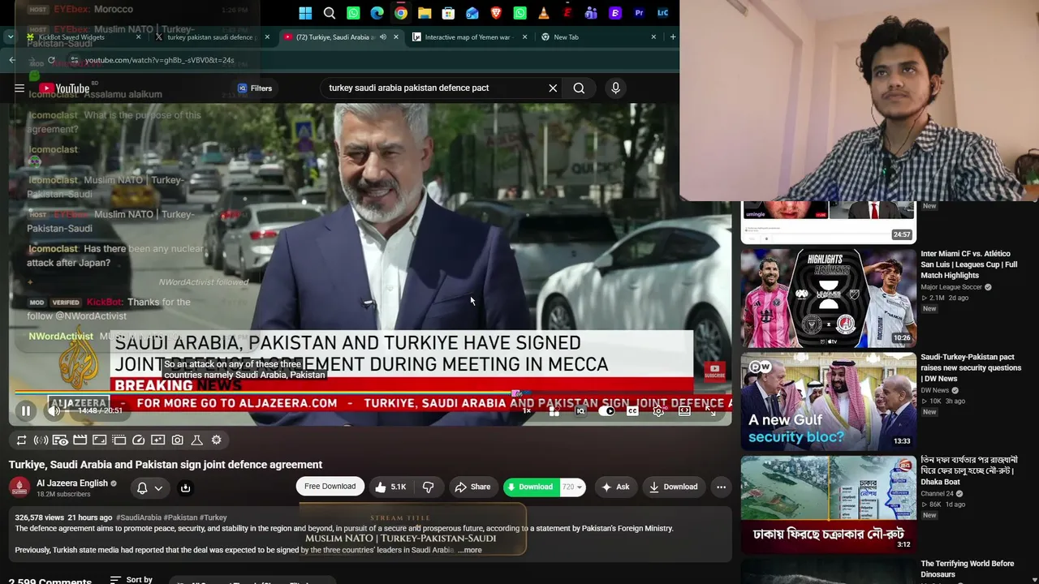Like the video with 5.1K likes
Image resolution: width=1039 pixels, height=584 pixels.
coord(390,487)
